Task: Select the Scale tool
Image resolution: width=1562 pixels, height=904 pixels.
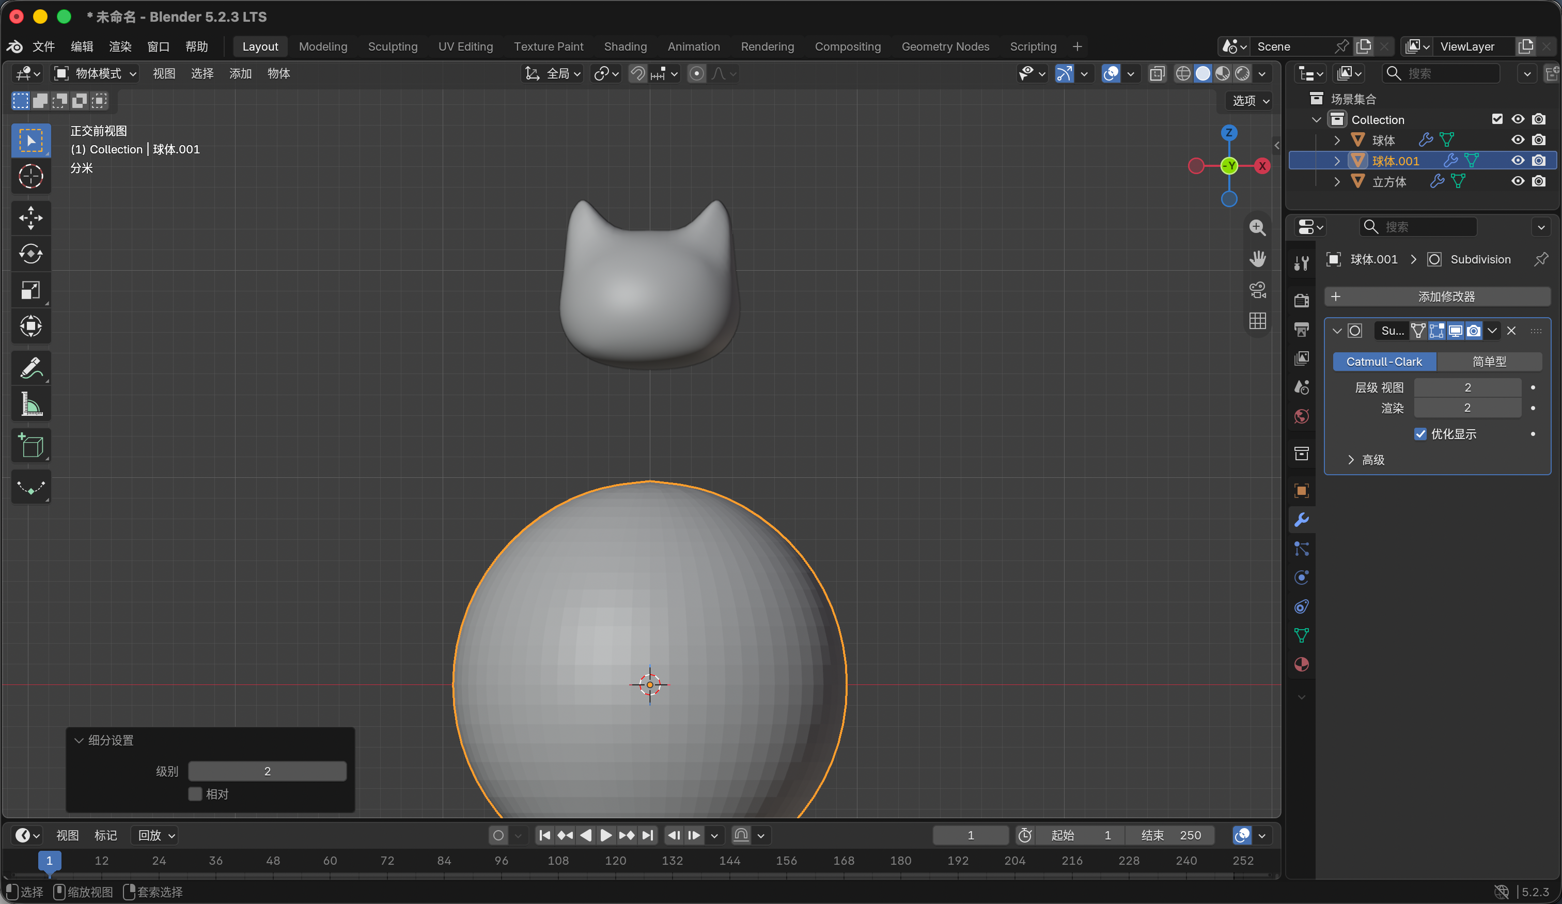Action: click(x=30, y=290)
